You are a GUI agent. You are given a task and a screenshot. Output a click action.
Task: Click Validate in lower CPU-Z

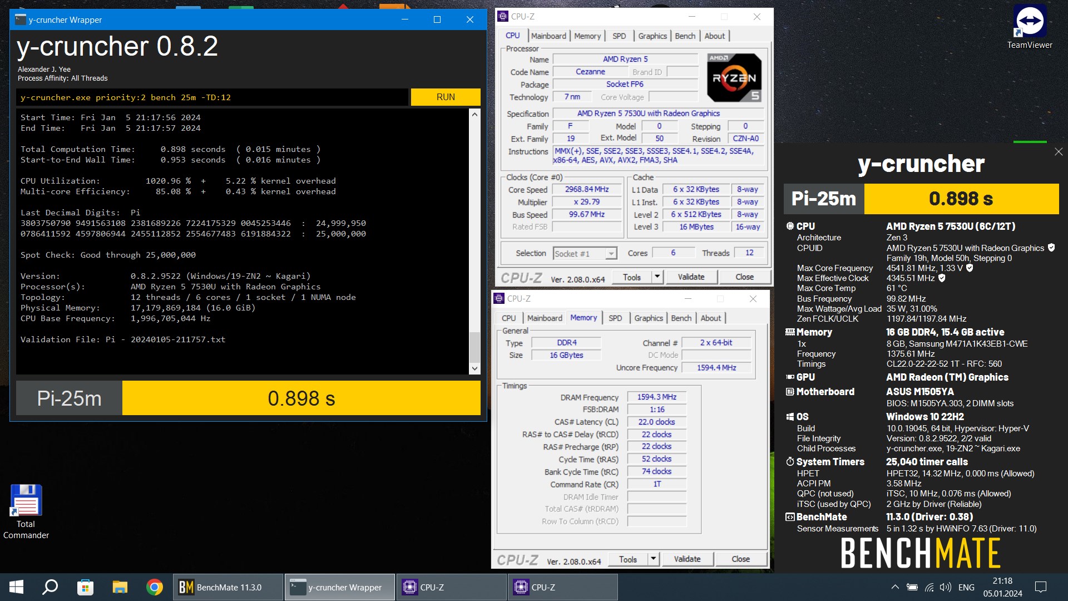tap(687, 559)
